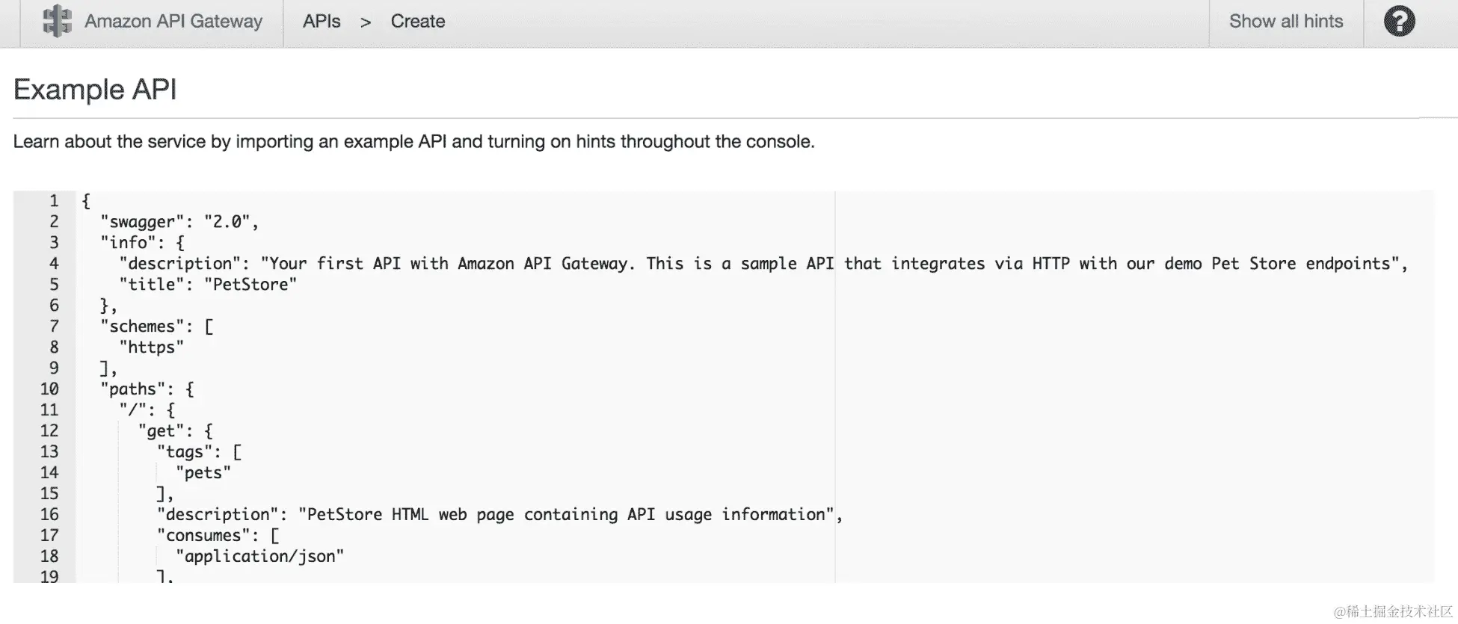The width and height of the screenshot is (1458, 624).
Task: Click the breadcrumb arrow separator after APIs
Action: [x=366, y=22]
